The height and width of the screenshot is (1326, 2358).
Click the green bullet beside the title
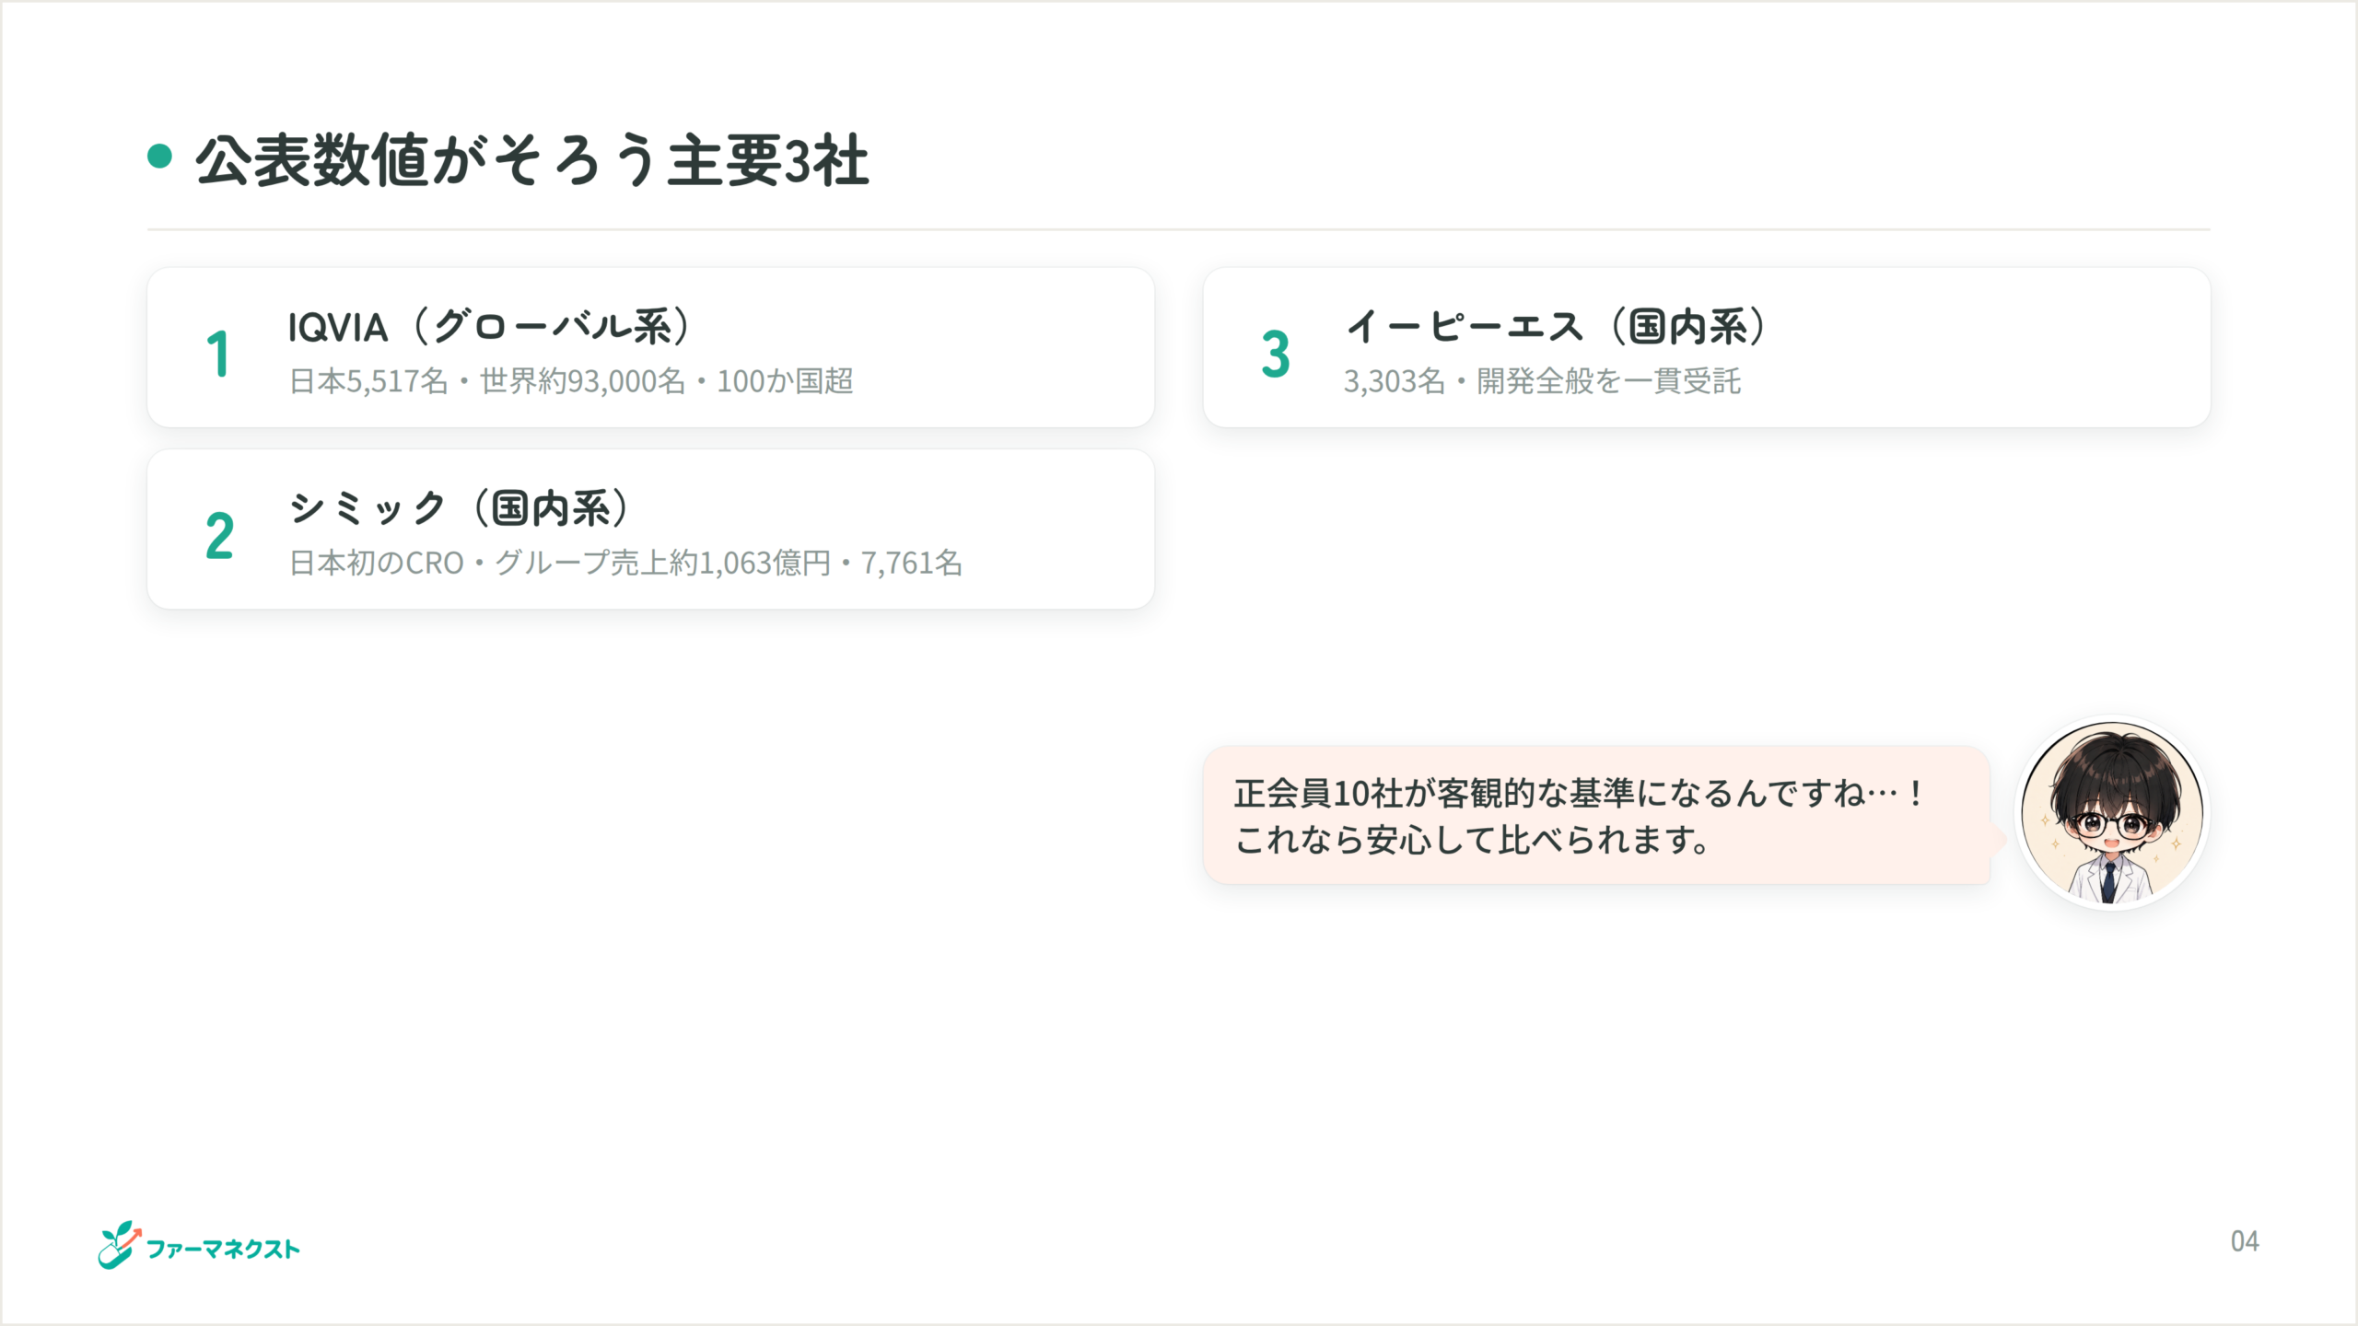click(x=160, y=157)
